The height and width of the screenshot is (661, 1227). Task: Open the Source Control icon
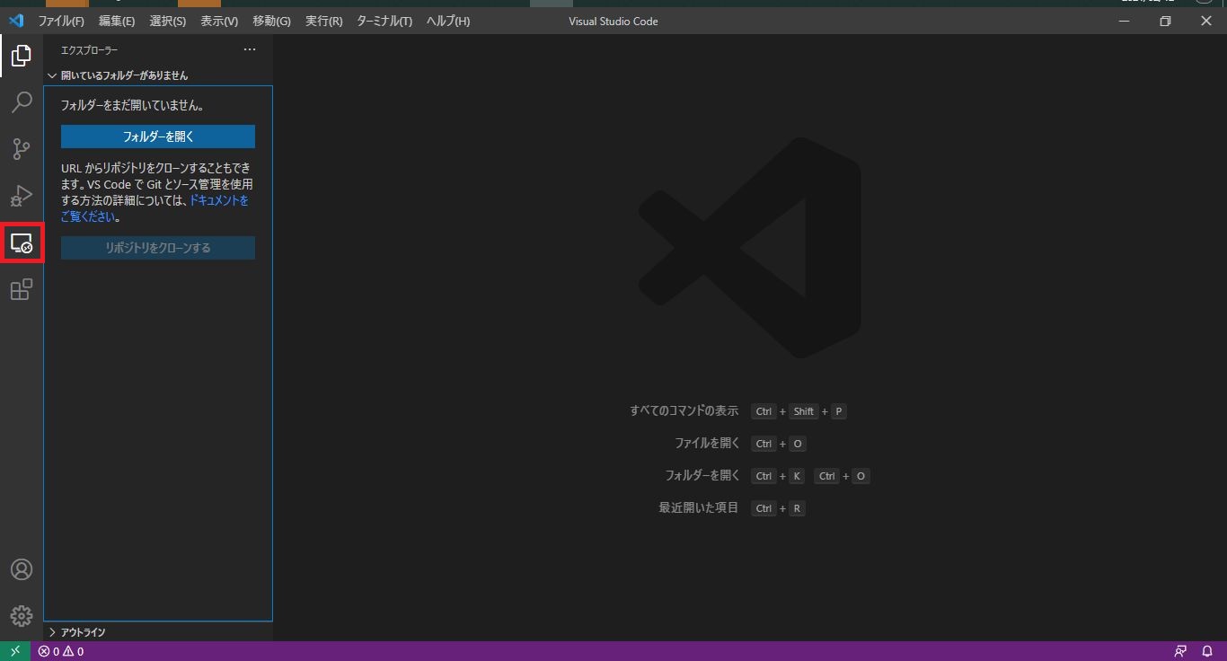[22, 149]
